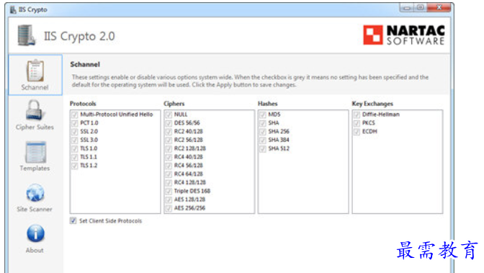Screen dimensions: 484x273
Task: Open the Schannel sidebar section
Action: pyautogui.click(x=35, y=75)
